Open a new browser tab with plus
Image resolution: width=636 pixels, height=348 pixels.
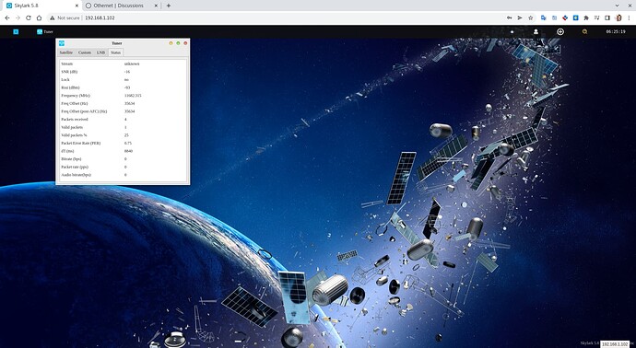point(169,6)
